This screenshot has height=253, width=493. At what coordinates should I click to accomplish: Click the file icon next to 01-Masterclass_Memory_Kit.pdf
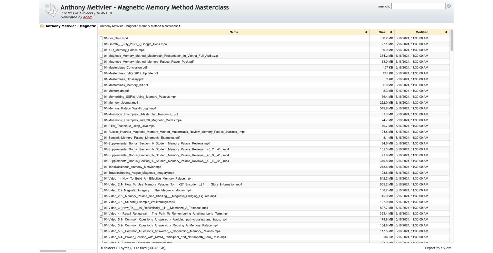pyautogui.click(x=101, y=85)
